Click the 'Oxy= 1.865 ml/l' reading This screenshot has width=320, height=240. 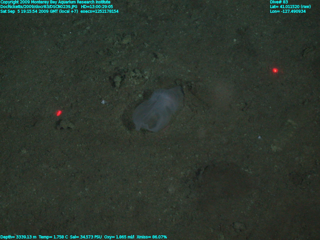[119, 237]
